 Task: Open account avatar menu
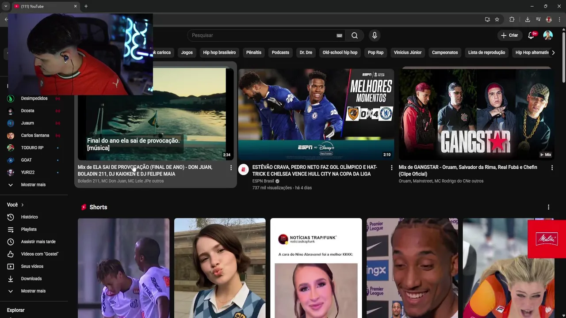pyautogui.click(x=548, y=35)
